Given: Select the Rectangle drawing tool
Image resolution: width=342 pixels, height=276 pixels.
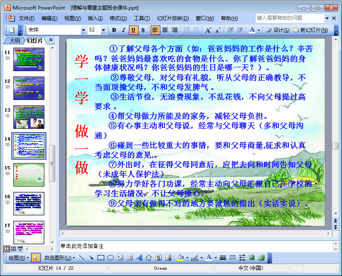Looking at the screenshot, I should point(101,258).
